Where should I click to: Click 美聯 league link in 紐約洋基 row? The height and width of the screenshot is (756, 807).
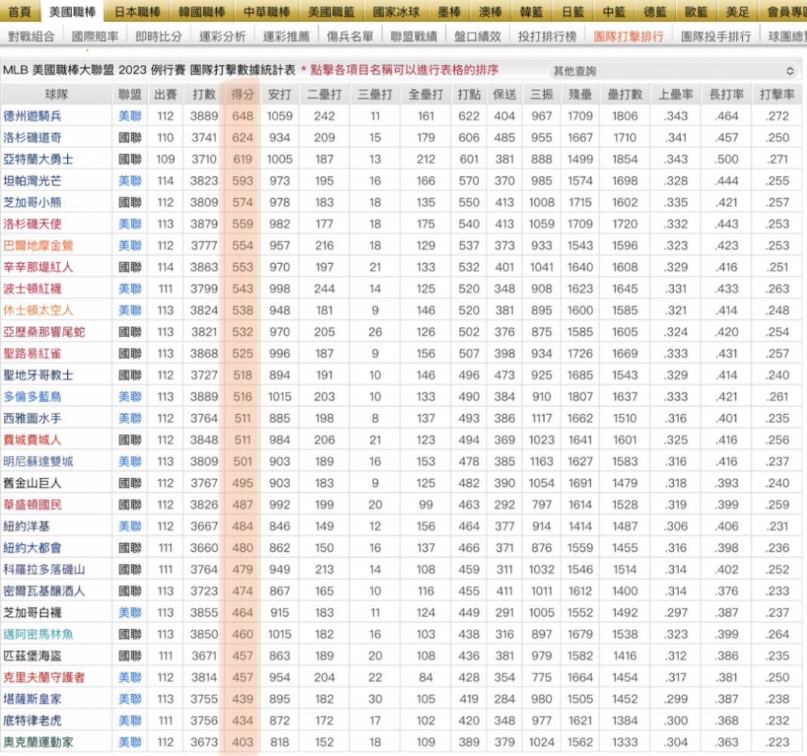(130, 526)
